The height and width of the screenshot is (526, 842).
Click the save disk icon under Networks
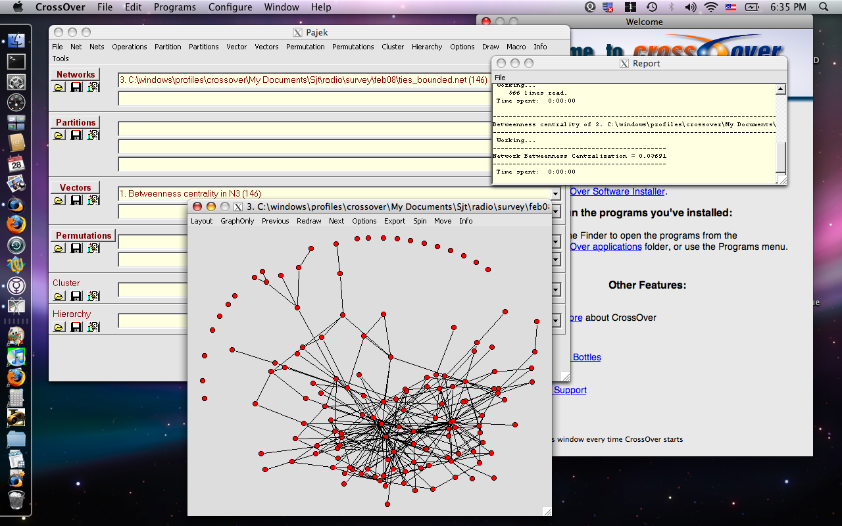click(x=76, y=87)
